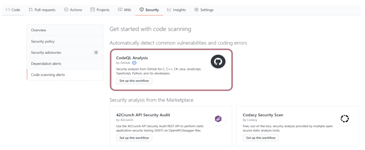Open Security policy in sidebar
Image resolution: width=365 pixels, height=150 pixels.
pos(65,41)
